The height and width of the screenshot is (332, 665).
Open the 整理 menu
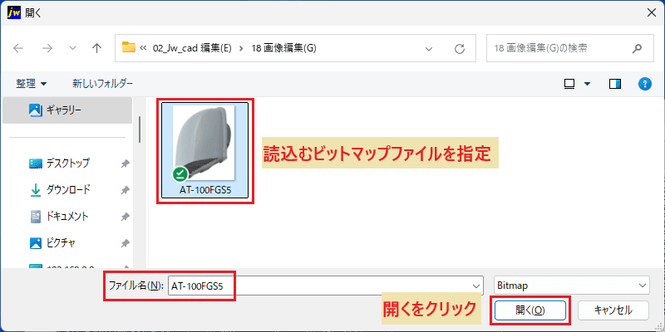[x=32, y=84]
